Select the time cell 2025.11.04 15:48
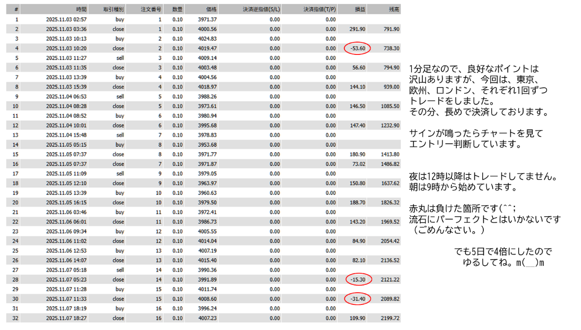Screen dimensions: 581x330 pos(66,135)
